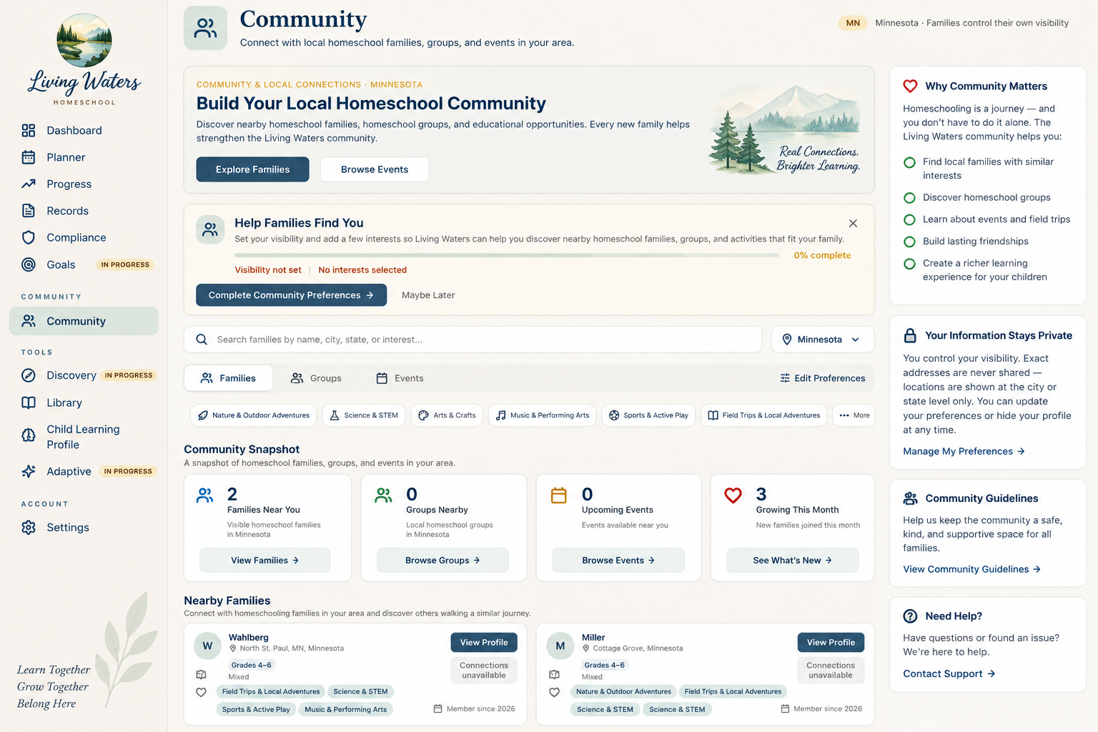The width and height of the screenshot is (1098, 732).
Task: Click the Explore Families button
Action: click(252, 169)
